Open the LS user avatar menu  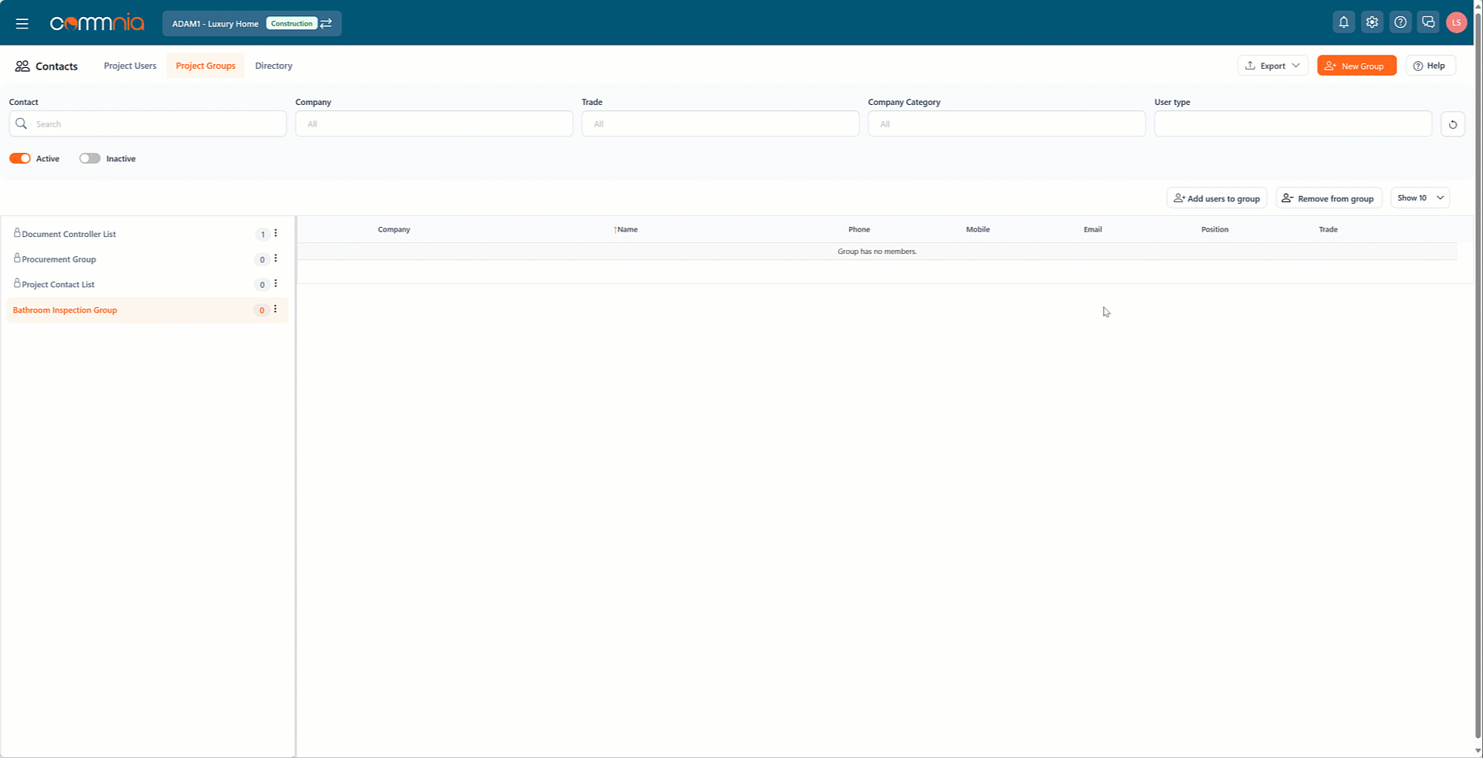click(1457, 22)
